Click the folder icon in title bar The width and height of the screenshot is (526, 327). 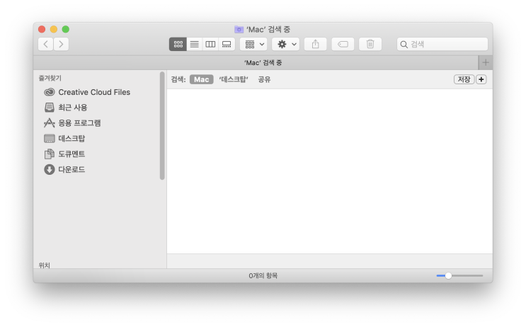[239, 29]
